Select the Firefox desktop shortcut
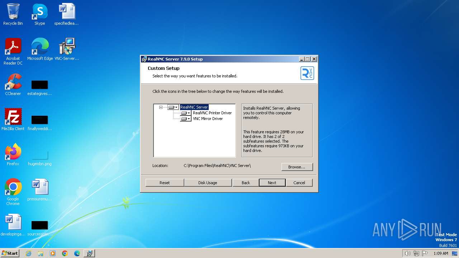Viewport: 459px width, 258px height. pyautogui.click(x=13, y=155)
